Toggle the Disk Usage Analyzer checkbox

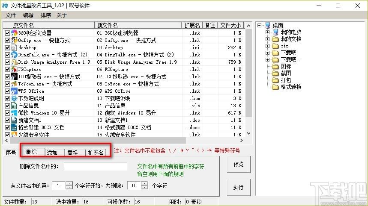click(8, 62)
